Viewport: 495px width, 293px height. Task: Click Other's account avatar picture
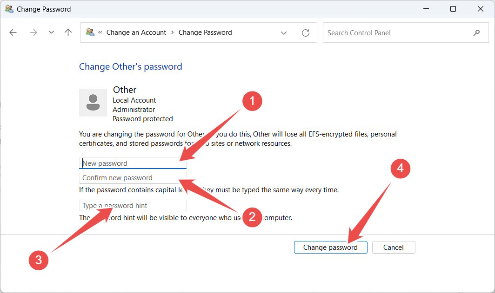pyautogui.click(x=93, y=102)
